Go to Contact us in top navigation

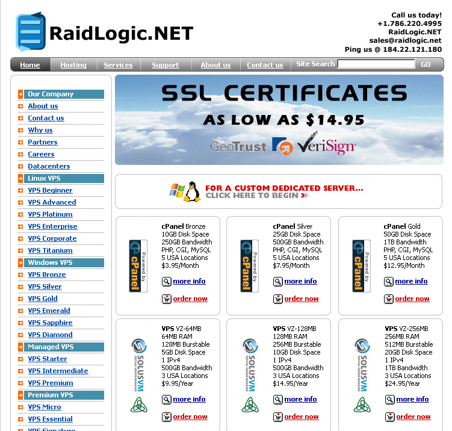coord(265,65)
